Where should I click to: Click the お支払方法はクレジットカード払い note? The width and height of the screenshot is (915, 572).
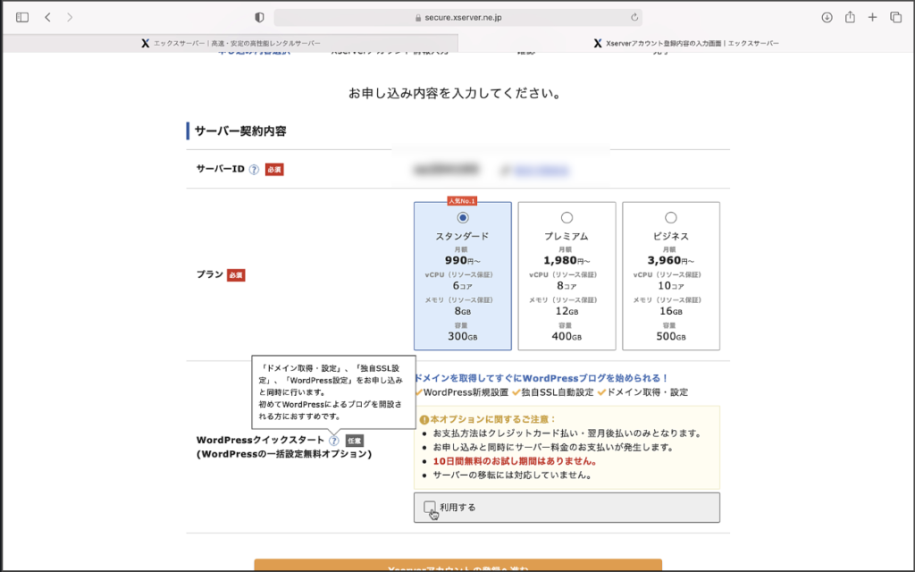567,433
